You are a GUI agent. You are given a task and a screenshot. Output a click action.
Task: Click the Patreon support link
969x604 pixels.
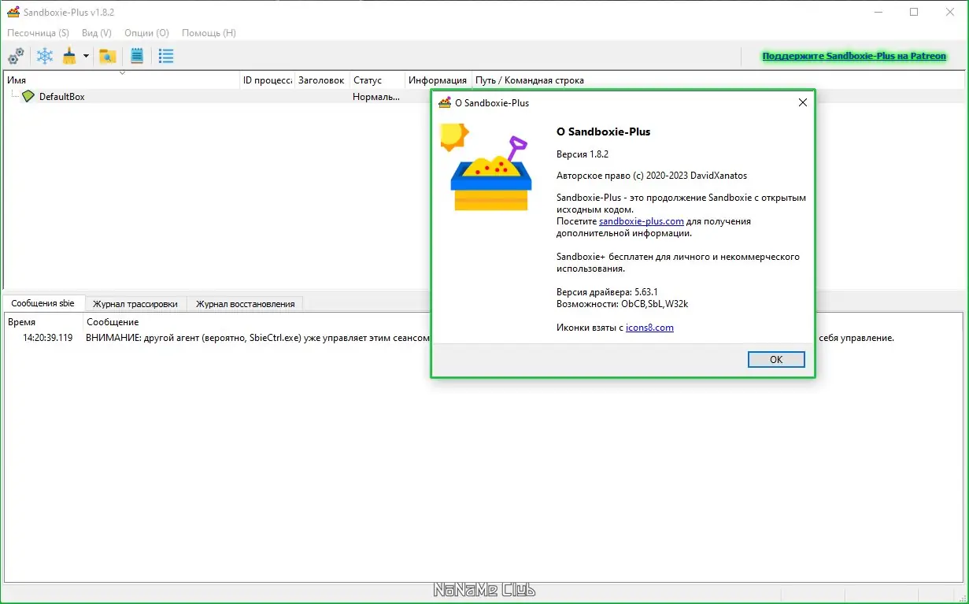point(854,57)
